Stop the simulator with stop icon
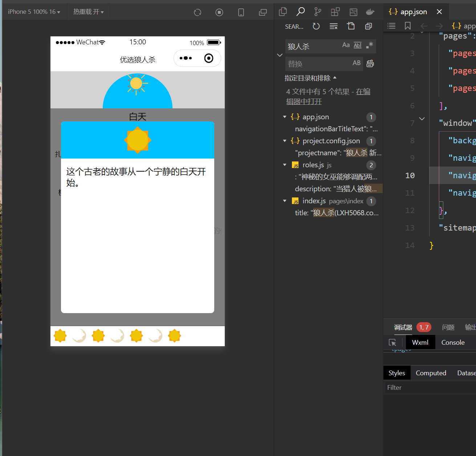This screenshot has width=476, height=456. pos(219,12)
